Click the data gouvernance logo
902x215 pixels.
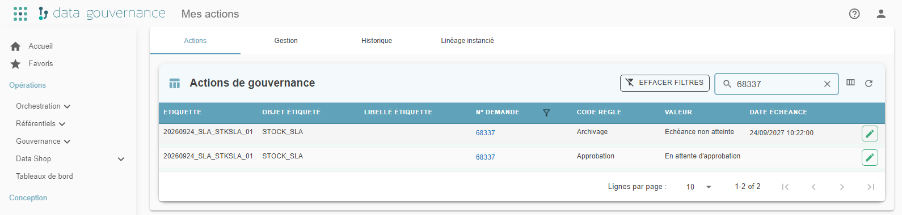coord(102,14)
